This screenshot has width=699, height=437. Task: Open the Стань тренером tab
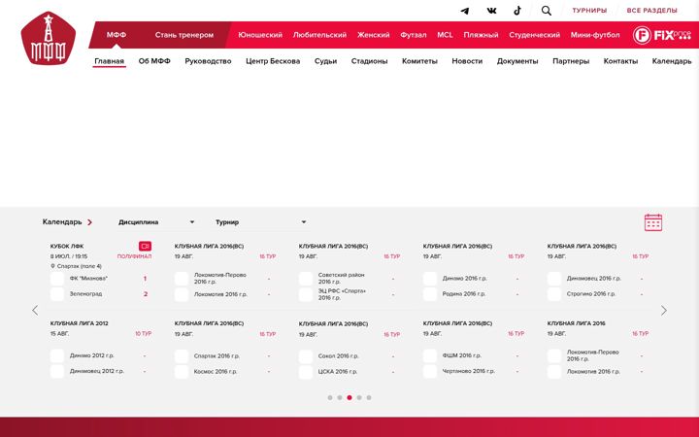click(x=184, y=35)
